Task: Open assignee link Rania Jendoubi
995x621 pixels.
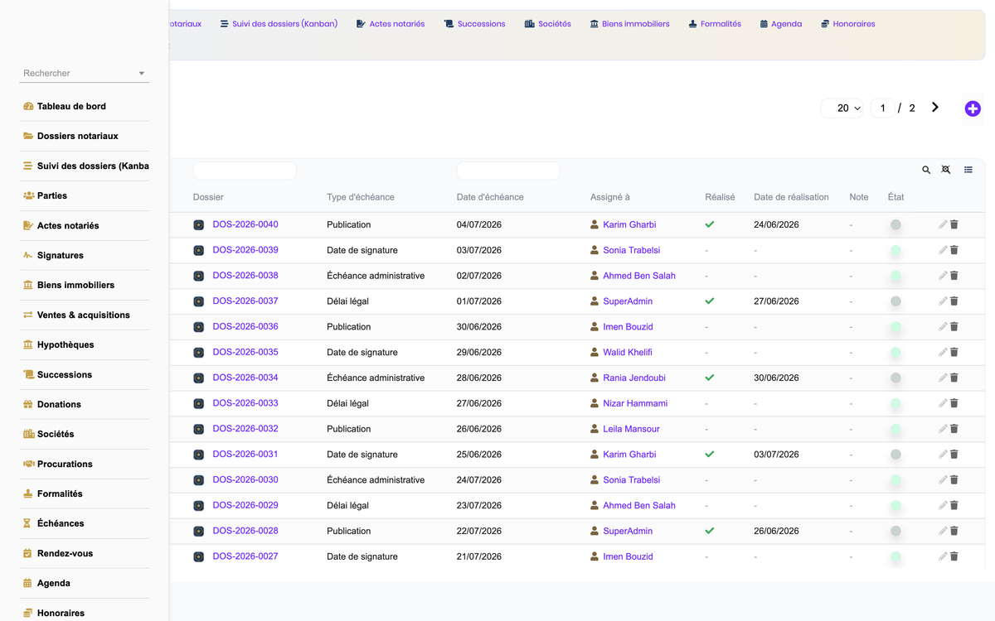Action: [634, 378]
